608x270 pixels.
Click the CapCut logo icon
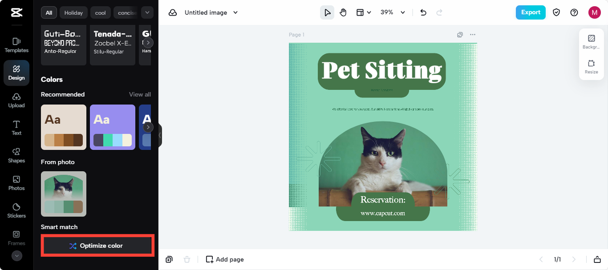(17, 12)
